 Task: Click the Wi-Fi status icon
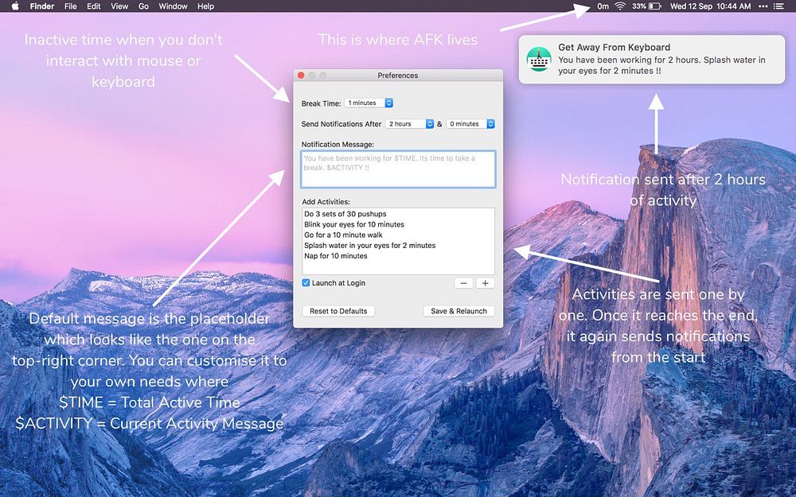[x=620, y=6]
